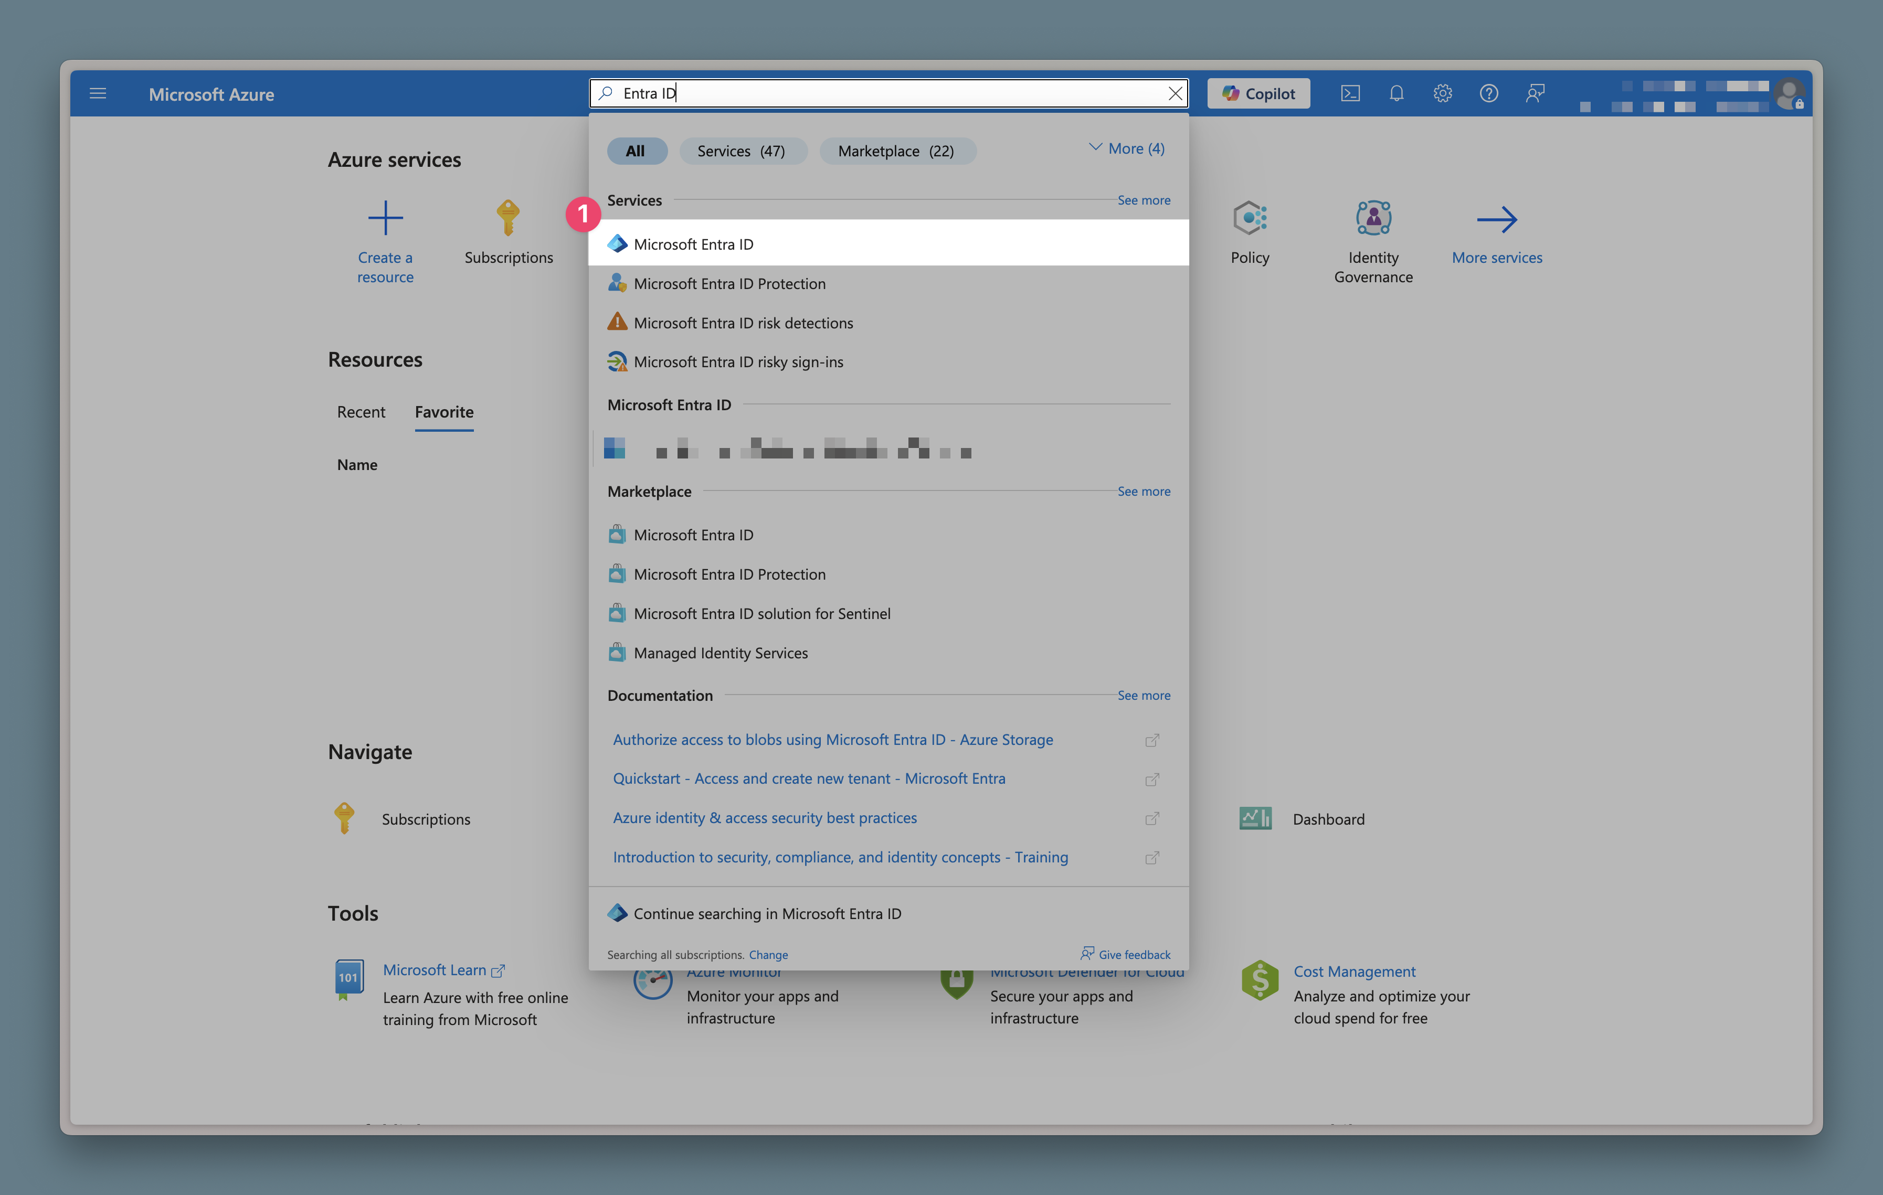This screenshot has width=1883, height=1195.
Task: Open the Microsoft Entra ID Protection service
Action: pyautogui.click(x=888, y=284)
